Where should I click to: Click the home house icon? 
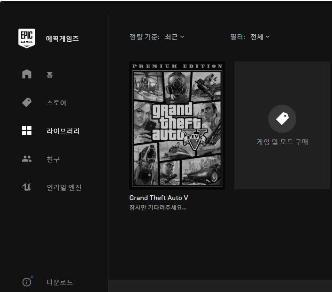coord(27,74)
